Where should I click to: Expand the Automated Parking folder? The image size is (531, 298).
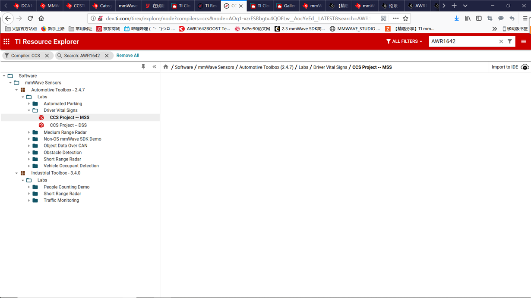pos(29,104)
